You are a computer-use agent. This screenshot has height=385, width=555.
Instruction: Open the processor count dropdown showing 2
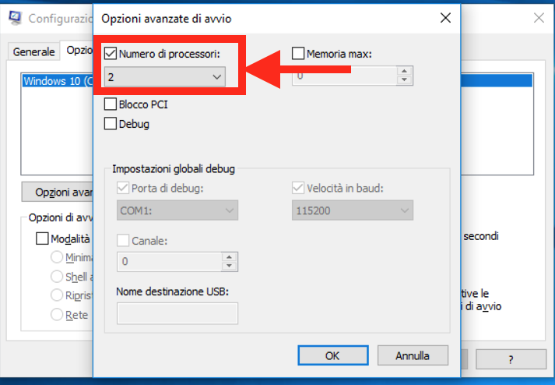(165, 76)
